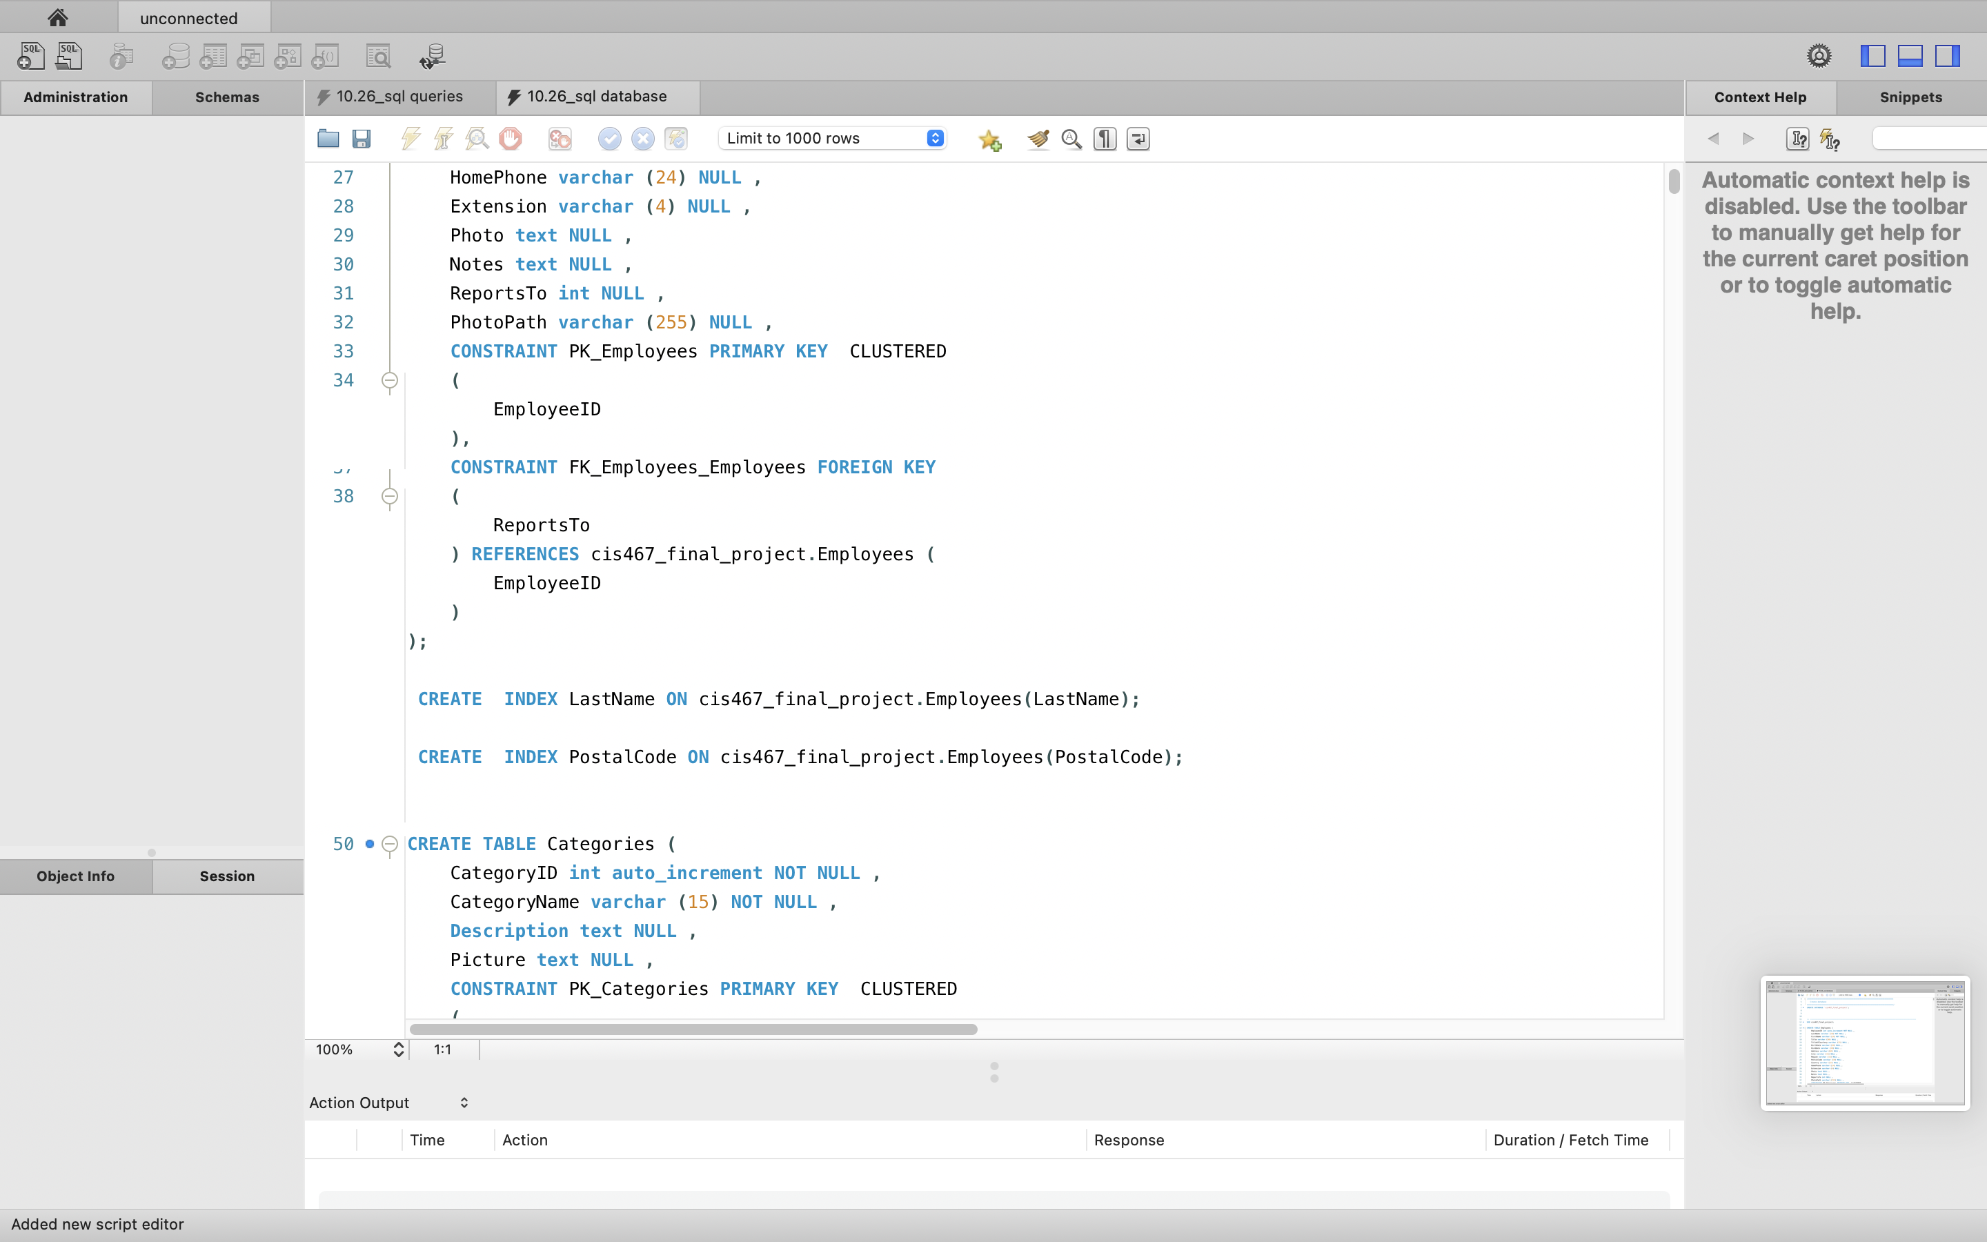The image size is (1987, 1242).
Task: Open the Session panel
Action: click(228, 876)
